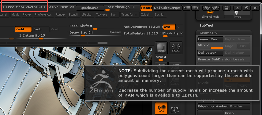Click Freeze SubDivision Levels
This screenshot has width=262, height=115.
[x=223, y=59]
